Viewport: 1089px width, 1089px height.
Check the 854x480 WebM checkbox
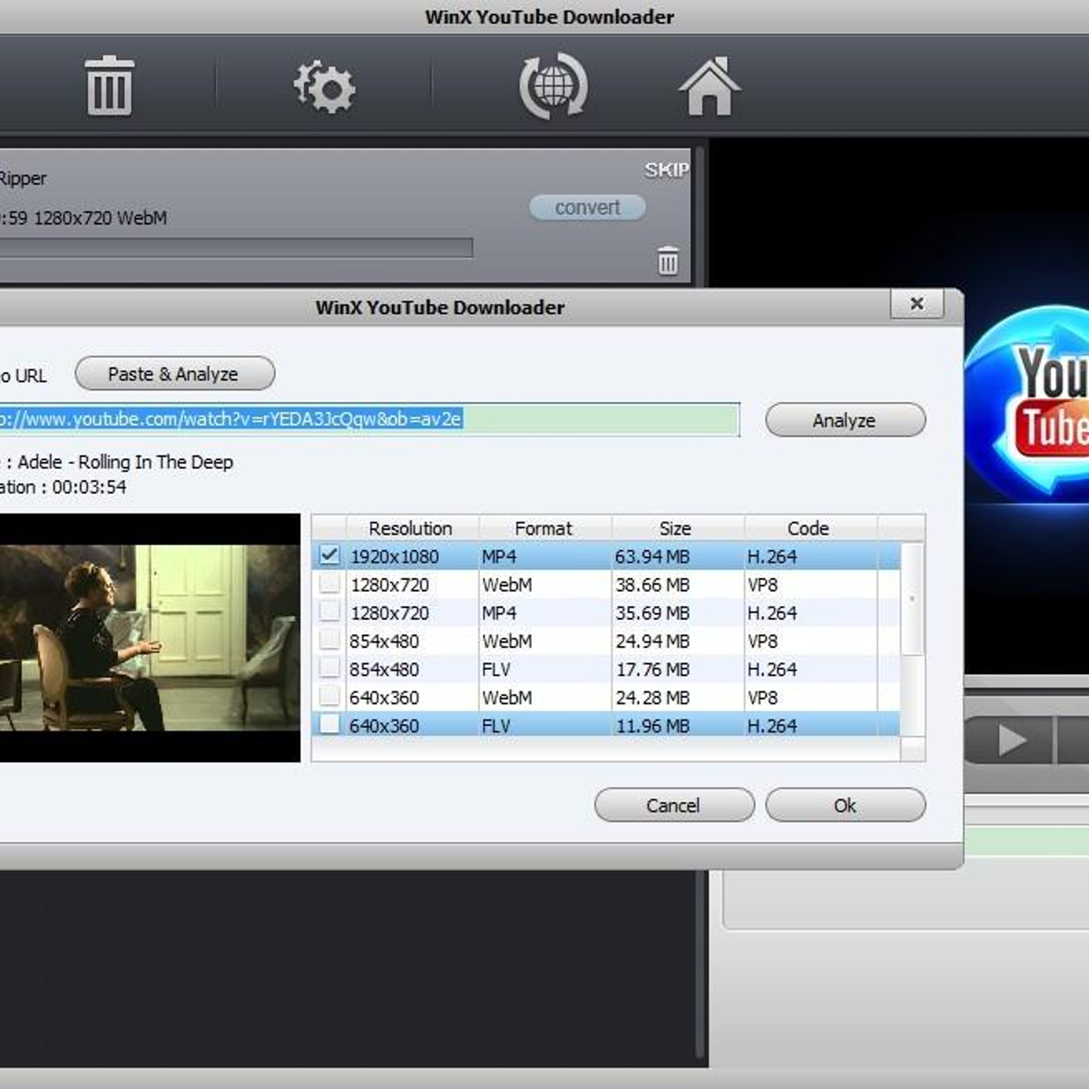[329, 641]
